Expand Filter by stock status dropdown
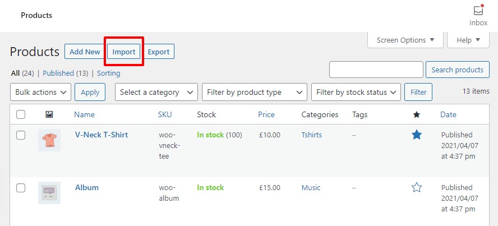 356,92
